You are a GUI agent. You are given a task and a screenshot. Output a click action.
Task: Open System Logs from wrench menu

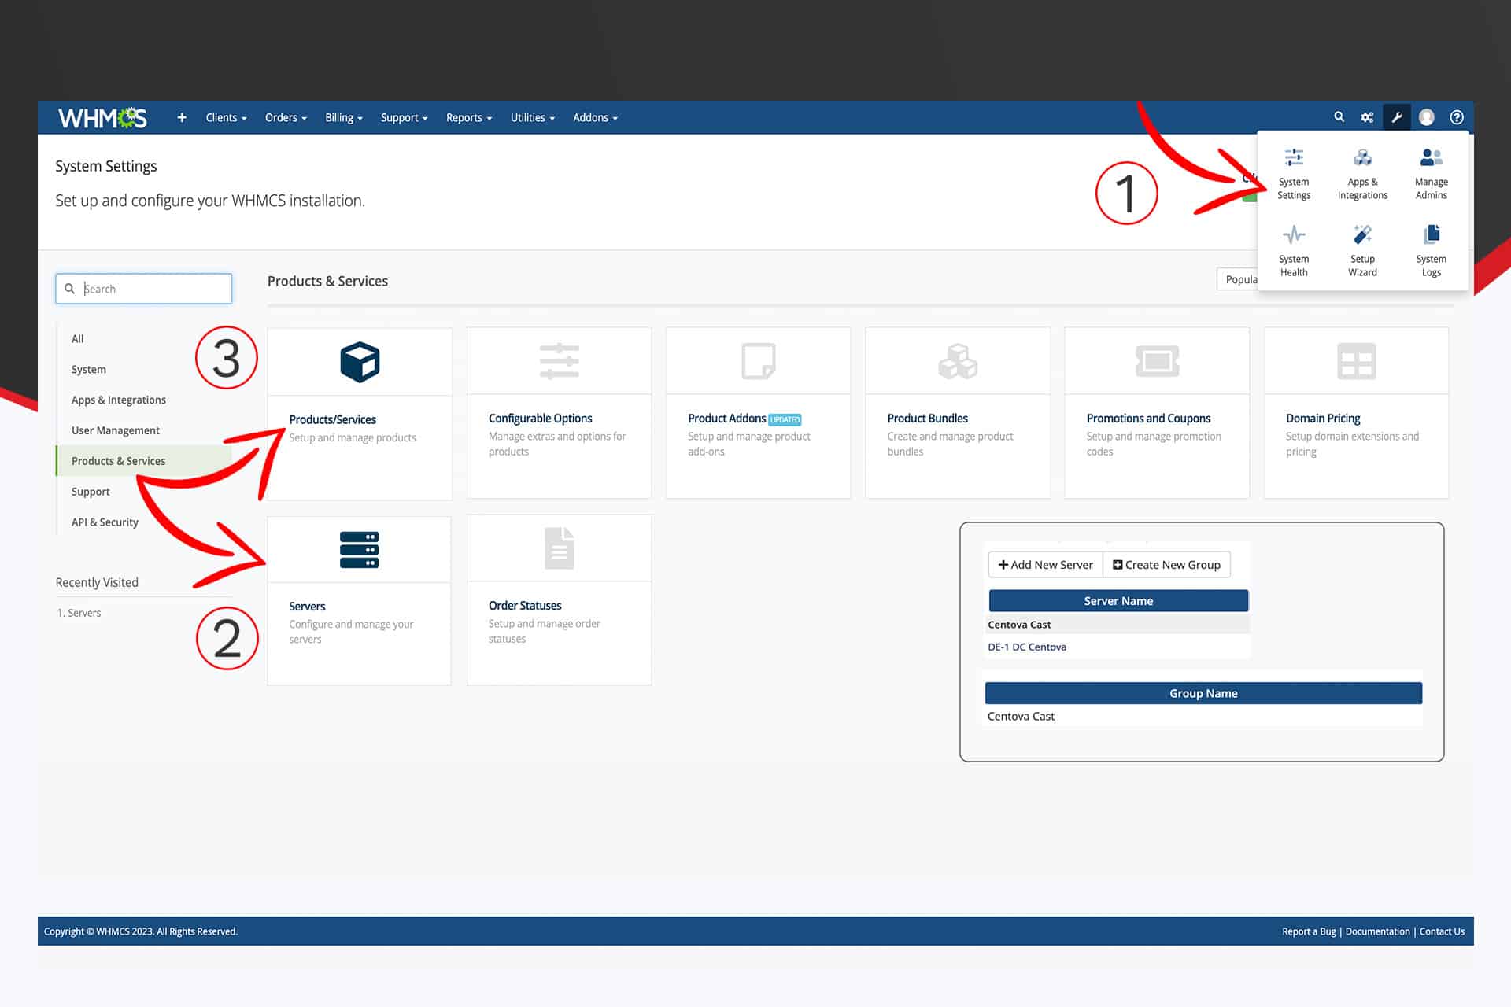(1431, 251)
